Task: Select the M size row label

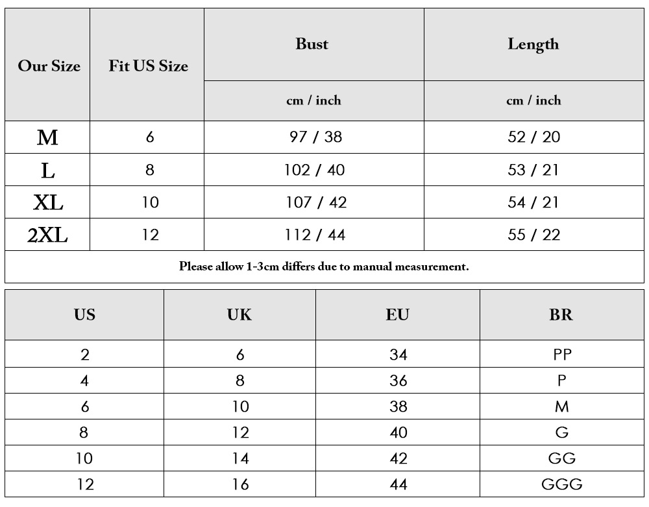Action: 47,137
